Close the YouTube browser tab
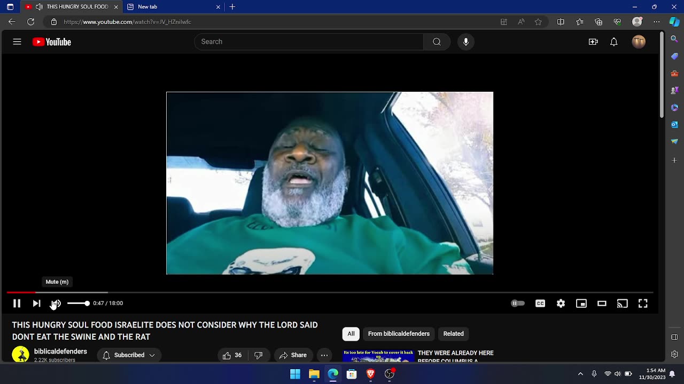This screenshot has width=684, height=384. (116, 7)
